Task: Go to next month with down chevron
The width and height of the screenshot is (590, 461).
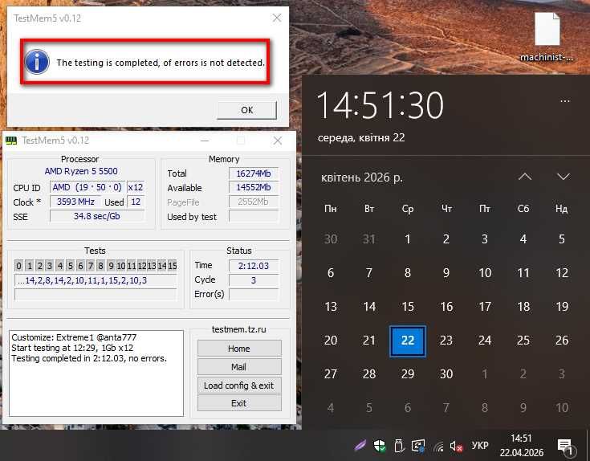Action: 564,177
